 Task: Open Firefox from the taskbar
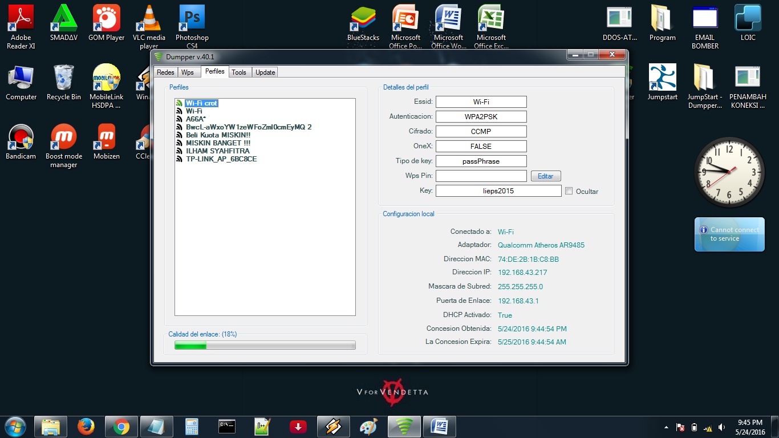pos(86,427)
